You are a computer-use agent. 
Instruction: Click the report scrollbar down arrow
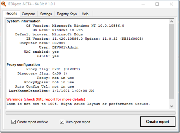tap(172, 106)
